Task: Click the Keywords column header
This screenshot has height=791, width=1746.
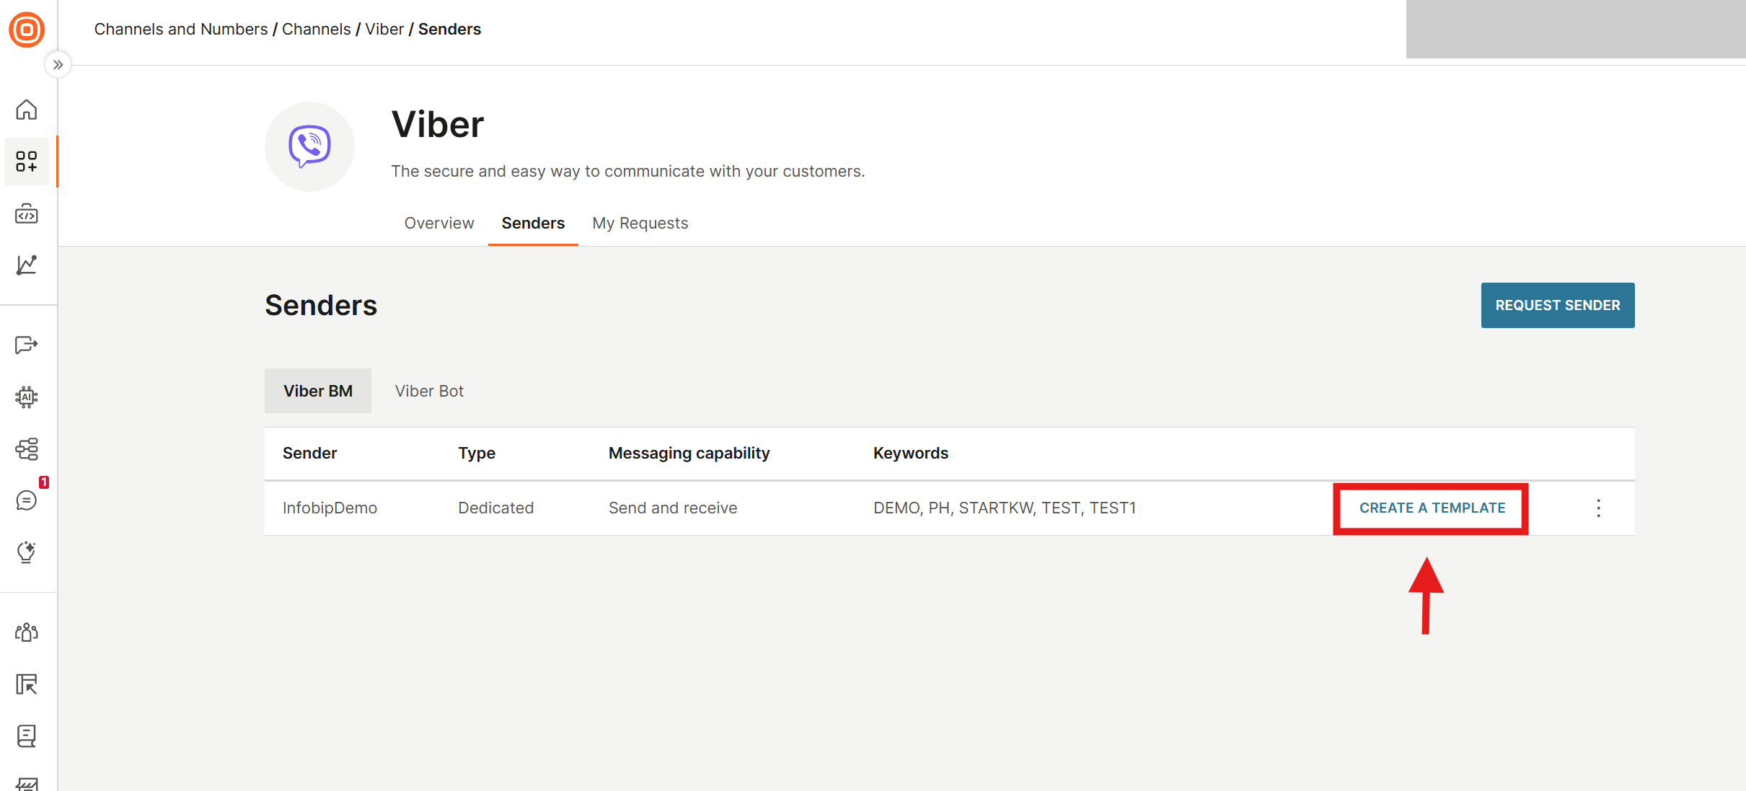Action: click(910, 453)
